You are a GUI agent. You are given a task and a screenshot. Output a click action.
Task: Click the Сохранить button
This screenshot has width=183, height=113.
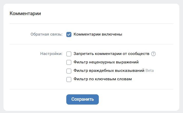(82, 99)
